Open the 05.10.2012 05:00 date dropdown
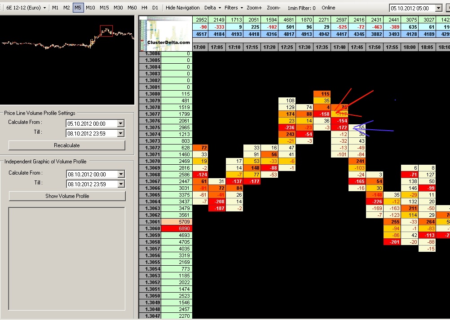Viewport: 450px width, 320px height. coord(439,9)
